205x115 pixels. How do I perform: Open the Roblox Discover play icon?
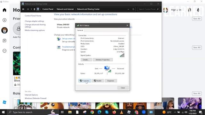click(4, 20)
